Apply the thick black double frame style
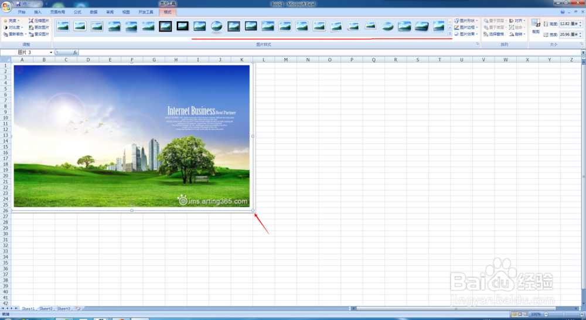The image size is (586, 320). click(165, 26)
